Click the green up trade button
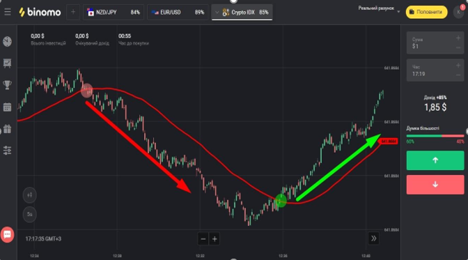468x260 pixels. click(435, 160)
